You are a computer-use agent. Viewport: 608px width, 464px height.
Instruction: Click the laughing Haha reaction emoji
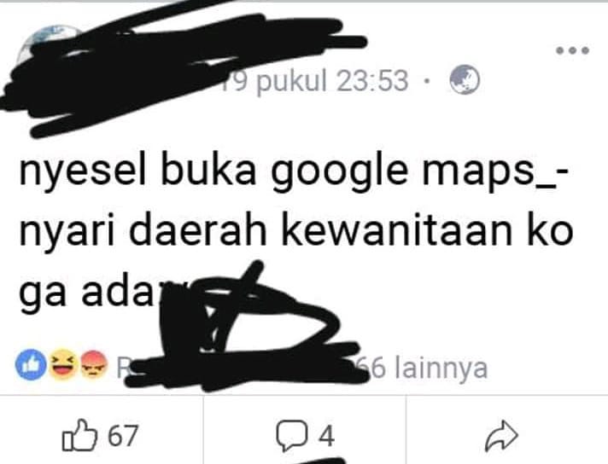(x=62, y=364)
